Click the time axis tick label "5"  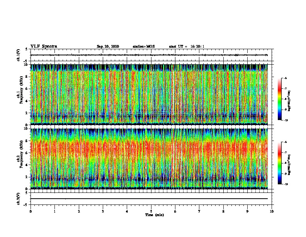pos(151,211)
